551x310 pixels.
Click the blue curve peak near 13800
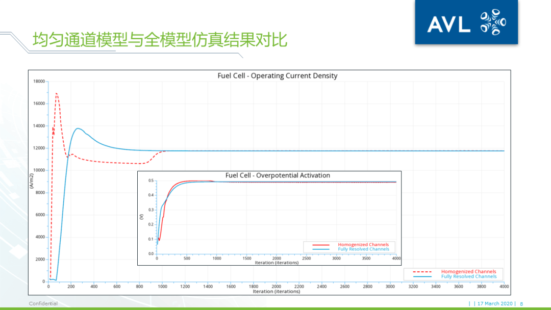tap(78, 128)
